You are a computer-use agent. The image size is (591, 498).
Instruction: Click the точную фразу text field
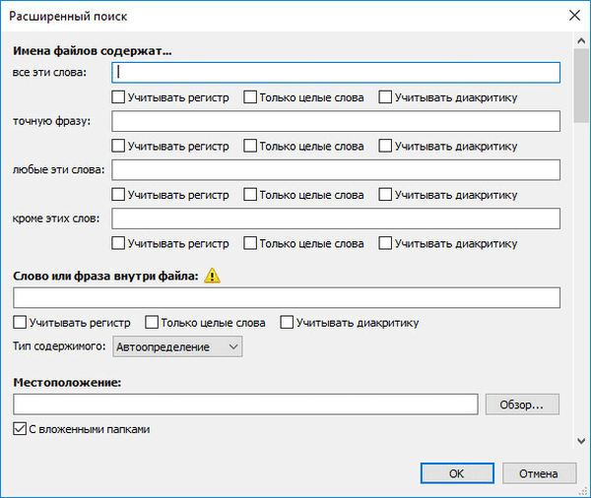pos(336,121)
